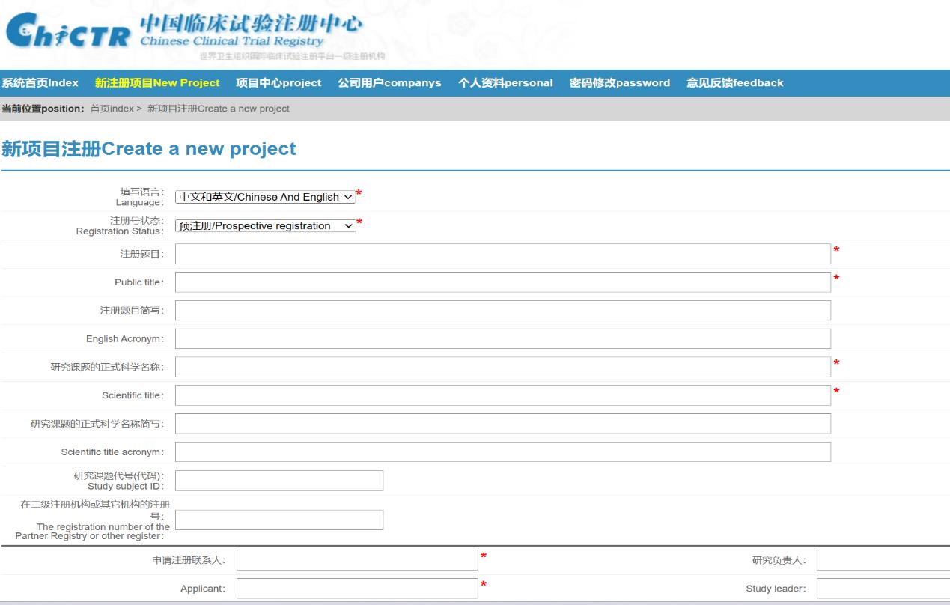Open 意见反馈 feedback menu item

tap(734, 83)
